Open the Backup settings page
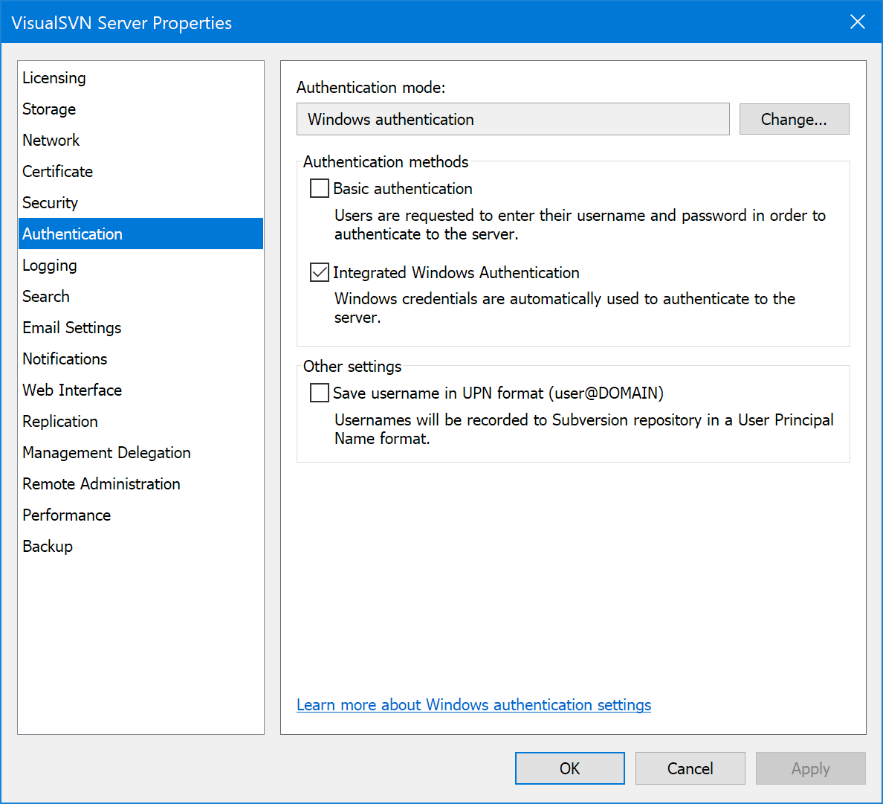Viewport: 883px width, 804px height. pyautogui.click(x=48, y=547)
